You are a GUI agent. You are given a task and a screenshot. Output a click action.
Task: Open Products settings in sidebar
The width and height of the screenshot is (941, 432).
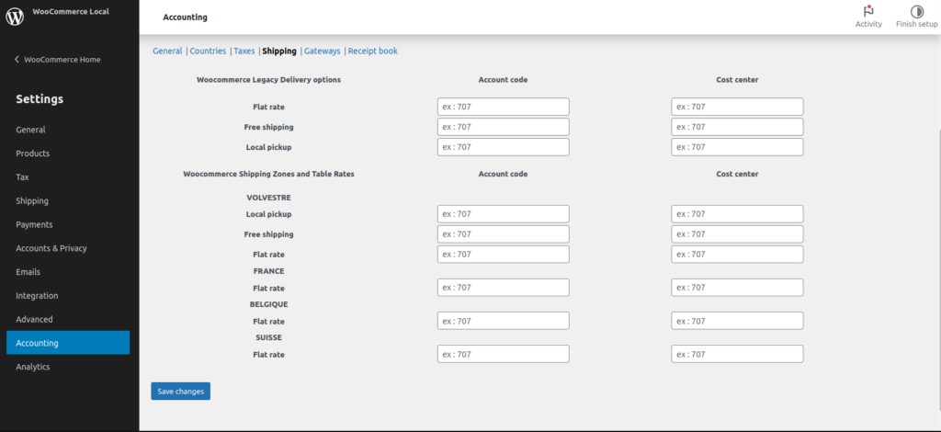[x=33, y=153]
